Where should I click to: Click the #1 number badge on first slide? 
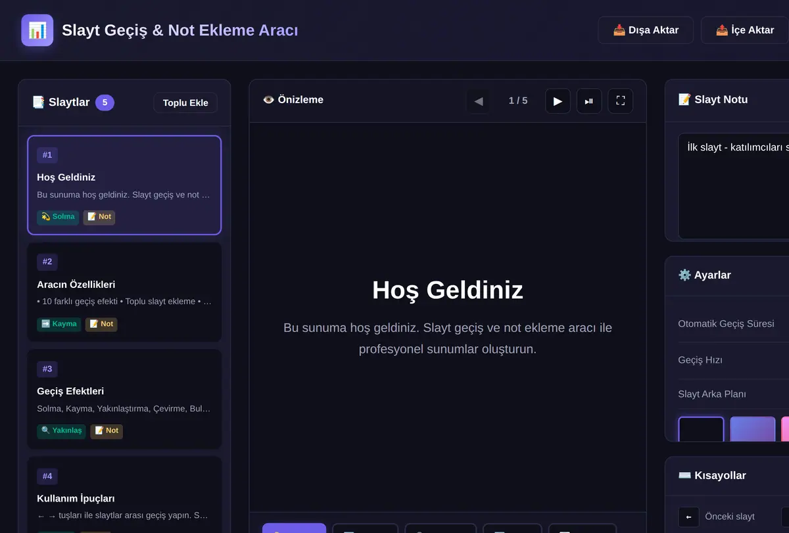[x=47, y=155]
